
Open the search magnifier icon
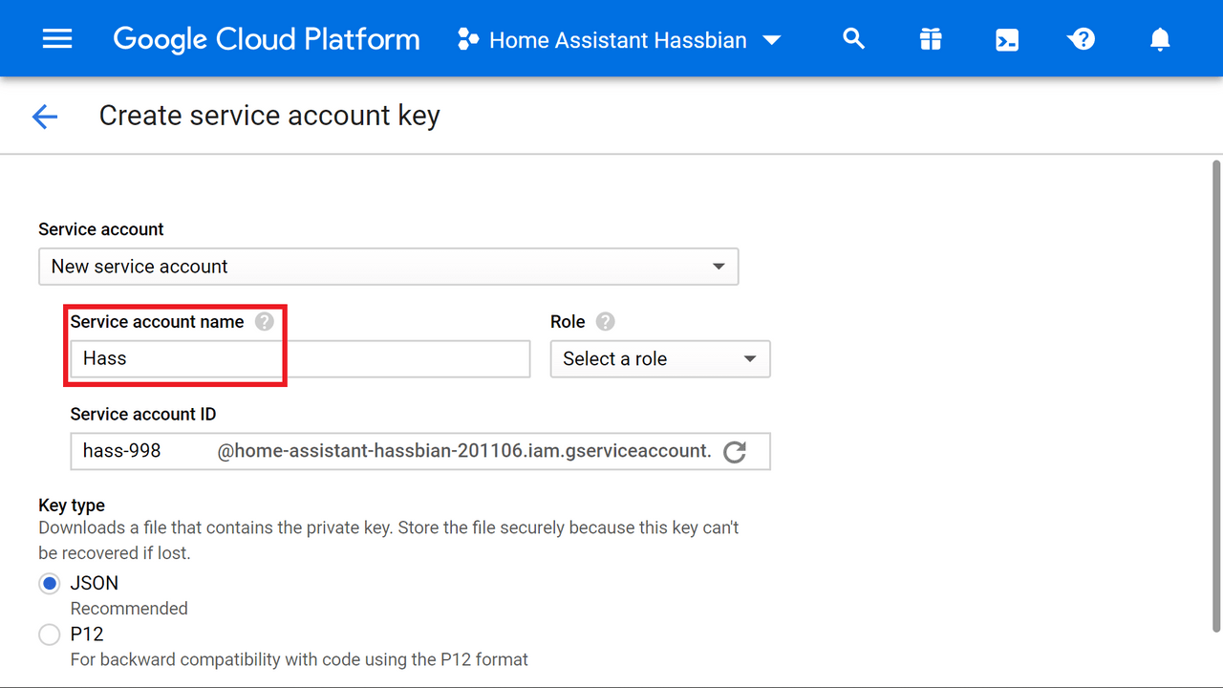pyautogui.click(x=853, y=39)
